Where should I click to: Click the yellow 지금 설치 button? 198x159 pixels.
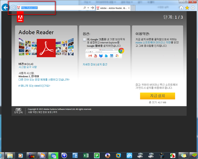(x=157, y=96)
